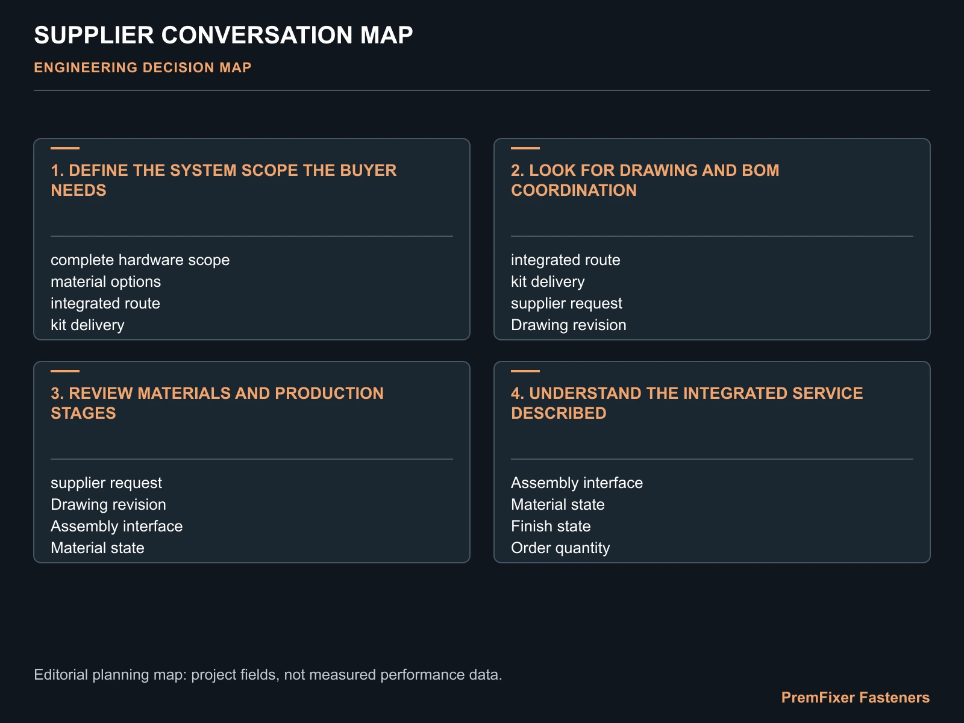Screen dimensions: 964x723
Task: Select "Material state" in the Review Materials card
Action: [x=98, y=548]
